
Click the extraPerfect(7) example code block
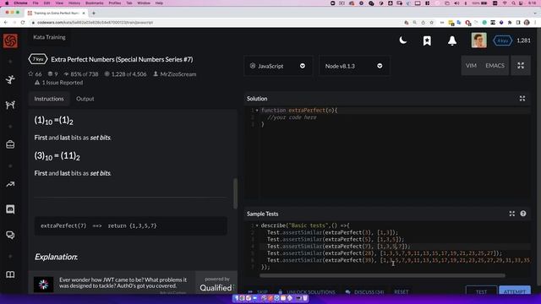(x=130, y=225)
